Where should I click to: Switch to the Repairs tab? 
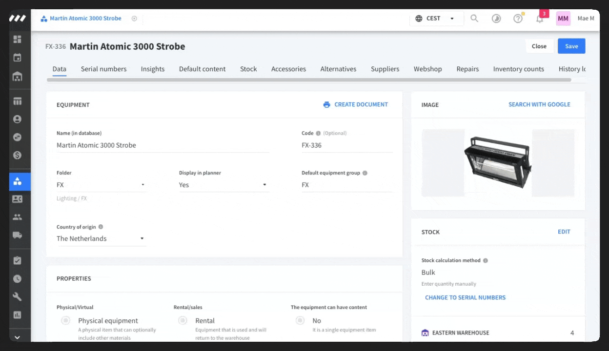point(467,69)
